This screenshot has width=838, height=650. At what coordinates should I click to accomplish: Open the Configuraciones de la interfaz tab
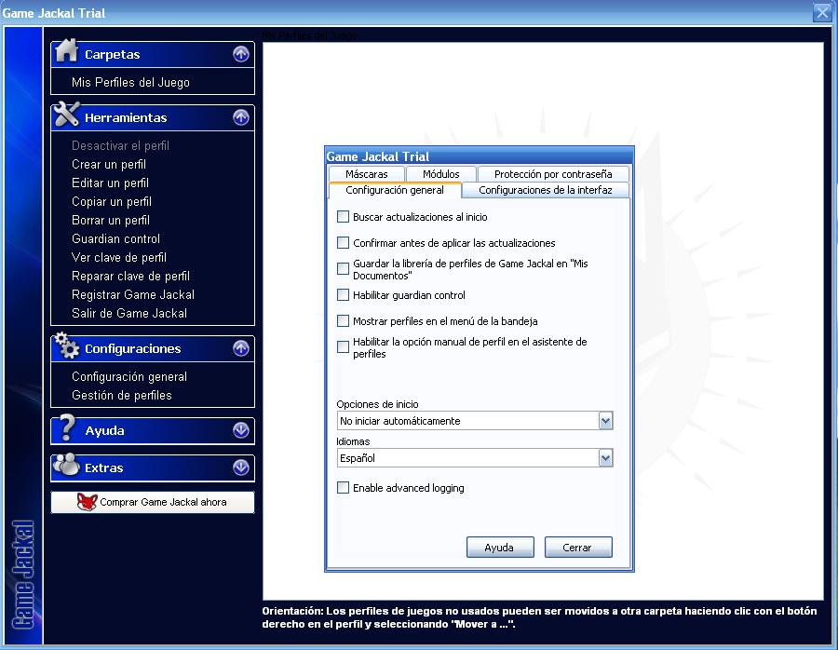[x=545, y=190]
